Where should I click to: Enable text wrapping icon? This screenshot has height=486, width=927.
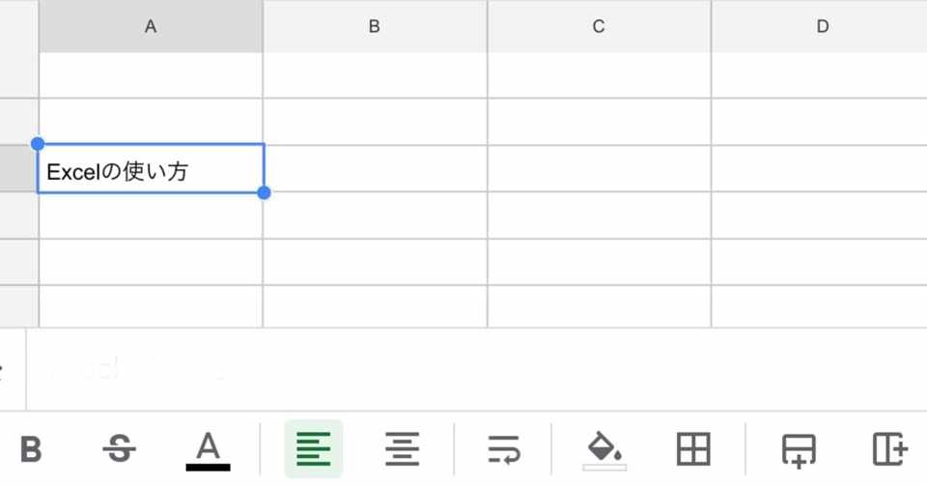[503, 449]
